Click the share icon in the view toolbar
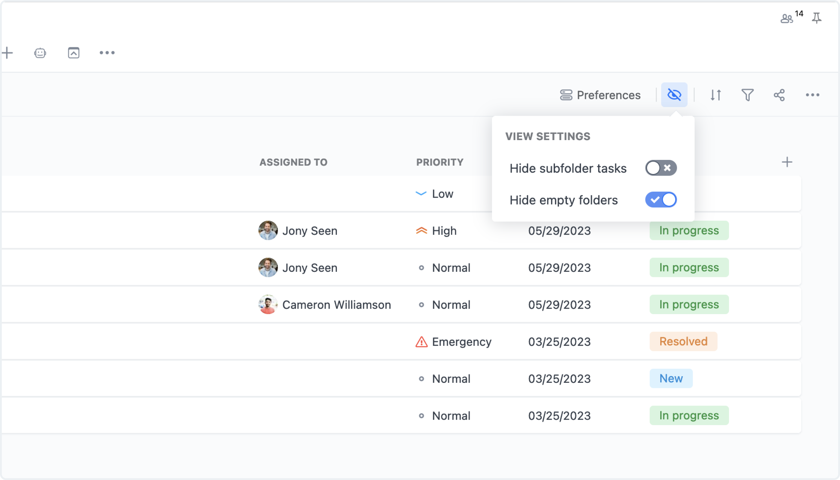840x480 pixels. pos(779,95)
